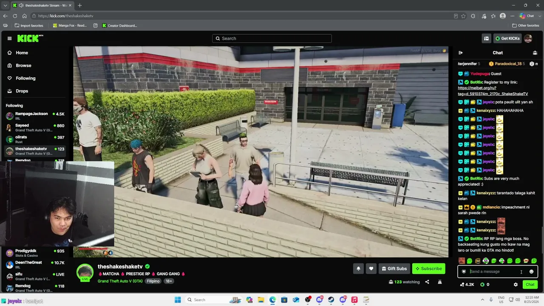Expand the Copilot Chat dropdown arrow
This screenshot has height=306, width=544.
539,16
